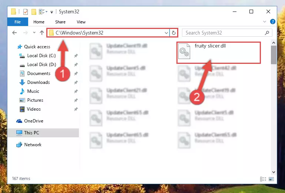This screenshot has height=193, width=285.
Task: Click the pin icon next to Music
Action: (x=76, y=91)
